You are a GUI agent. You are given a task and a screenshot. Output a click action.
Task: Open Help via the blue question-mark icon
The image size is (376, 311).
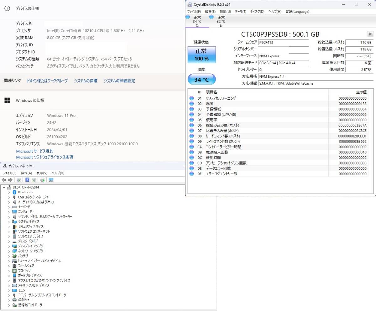point(28,180)
